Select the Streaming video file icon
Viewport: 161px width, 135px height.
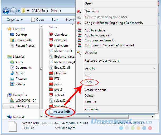tap(51, 106)
